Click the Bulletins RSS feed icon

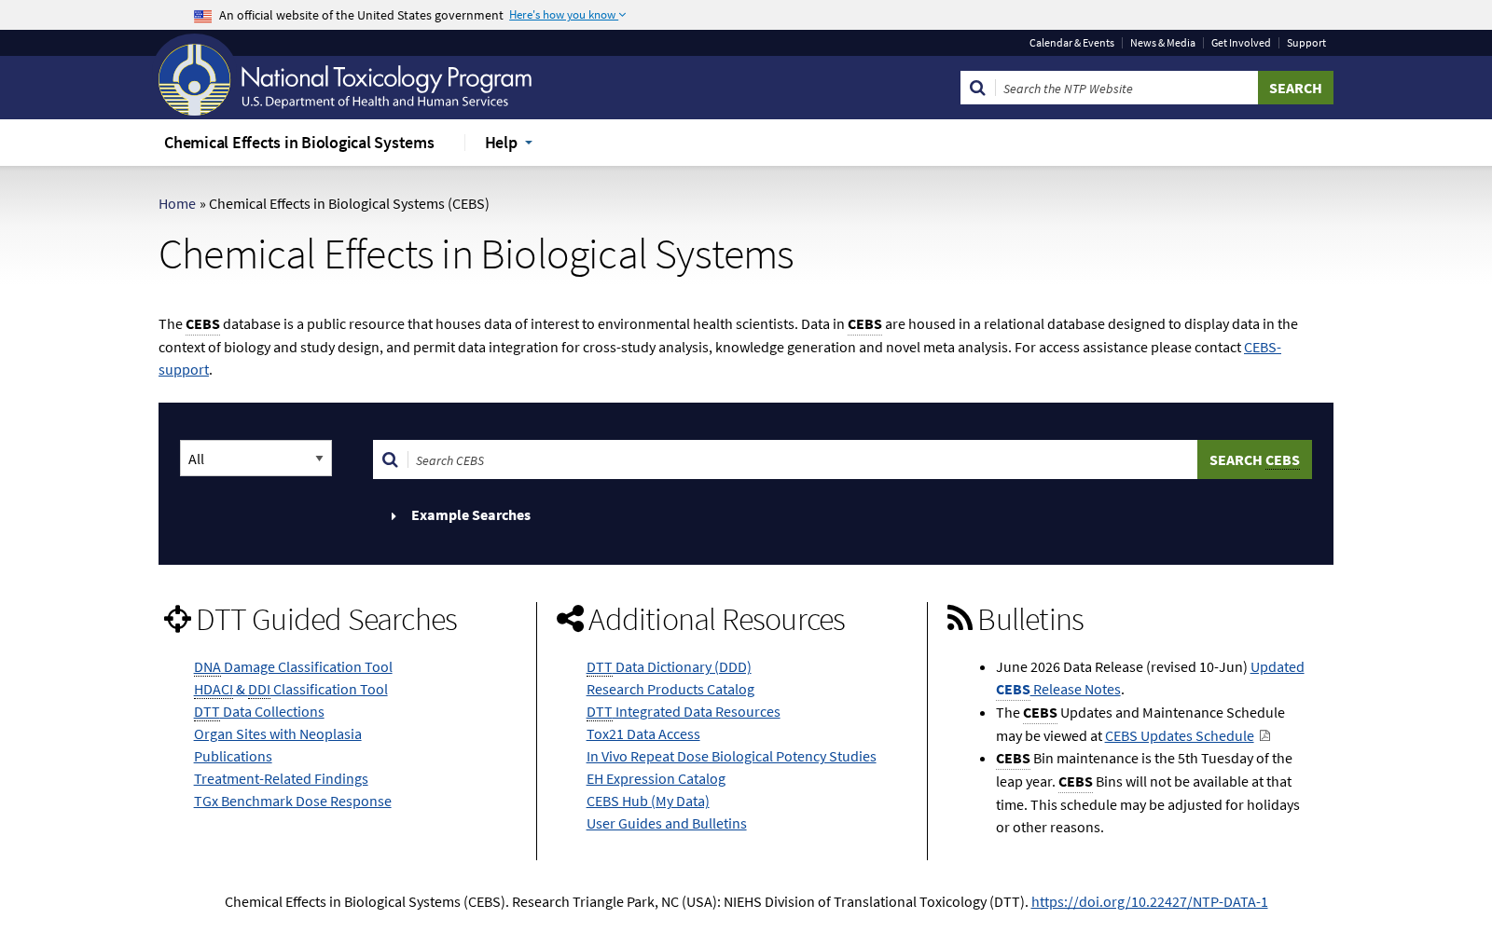[x=960, y=617]
